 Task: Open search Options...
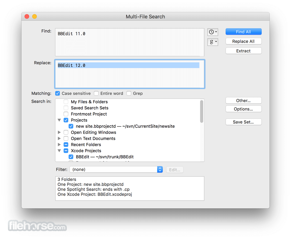tap(243, 109)
